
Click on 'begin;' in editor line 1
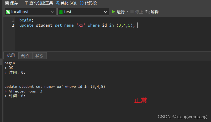26,20
